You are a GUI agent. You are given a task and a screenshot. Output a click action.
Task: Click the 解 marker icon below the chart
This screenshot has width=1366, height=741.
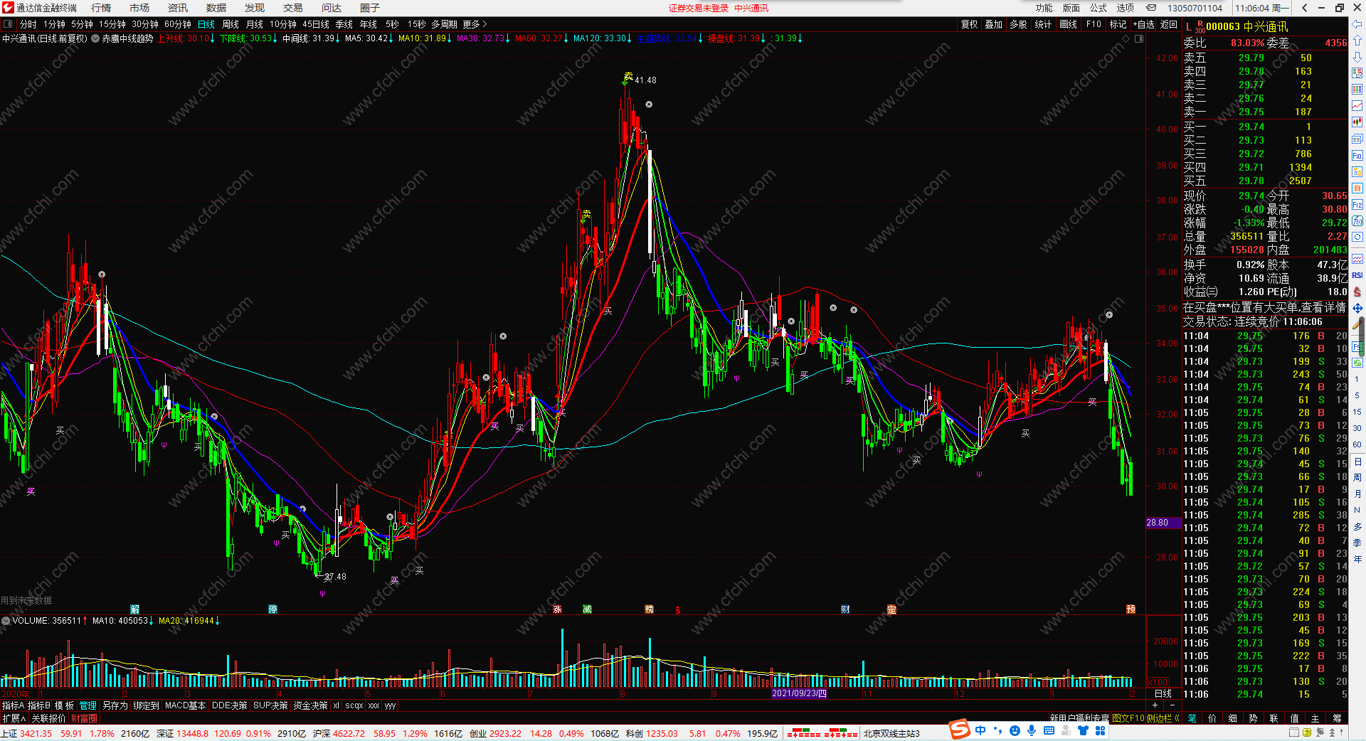(134, 609)
